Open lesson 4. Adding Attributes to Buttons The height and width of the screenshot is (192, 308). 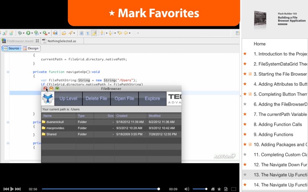pyautogui.click(x=281, y=84)
